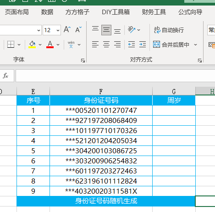The image size is (215, 212).
Task: Open the fill color dropdown arrow
Action: [x=40, y=45]
